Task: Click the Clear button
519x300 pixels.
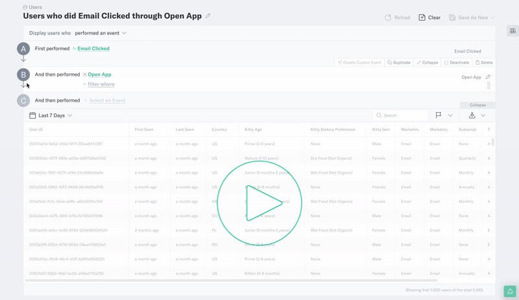Action: coord(429,17)
